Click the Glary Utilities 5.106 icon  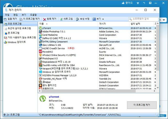click(40, 45)
